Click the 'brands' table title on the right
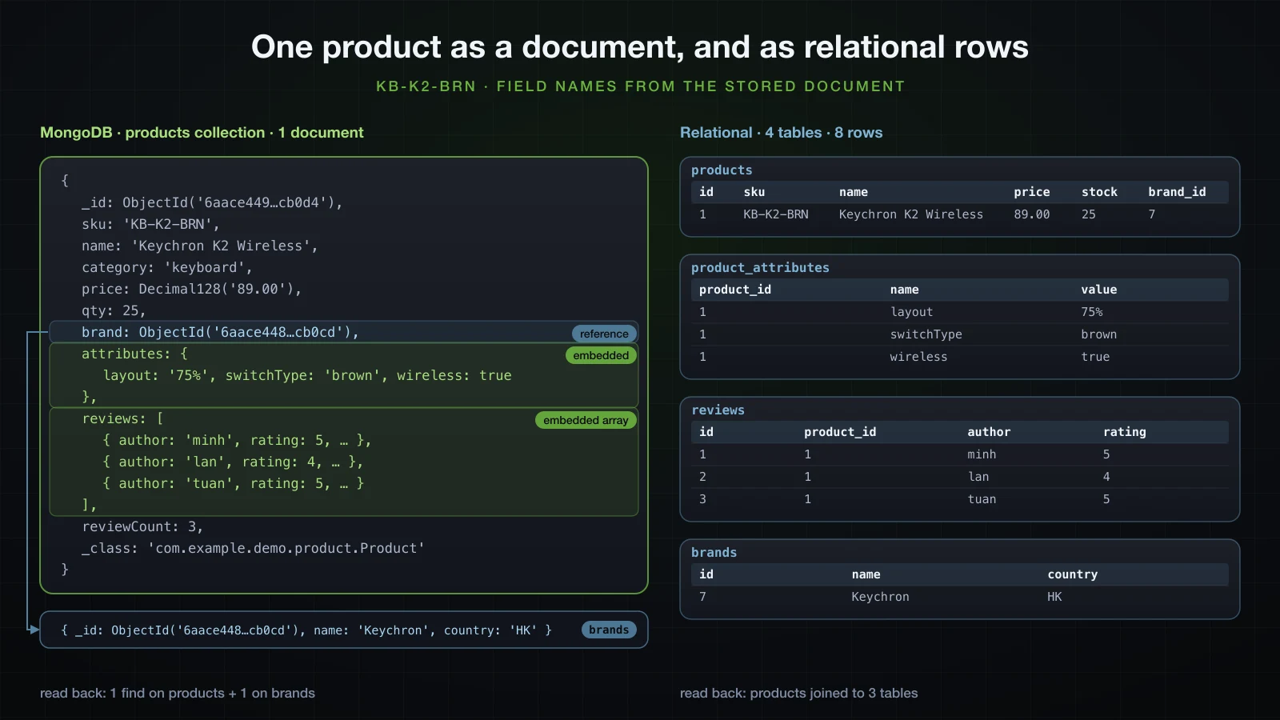Viewport: 1280px width, 720px height. [x=714, y=553]
